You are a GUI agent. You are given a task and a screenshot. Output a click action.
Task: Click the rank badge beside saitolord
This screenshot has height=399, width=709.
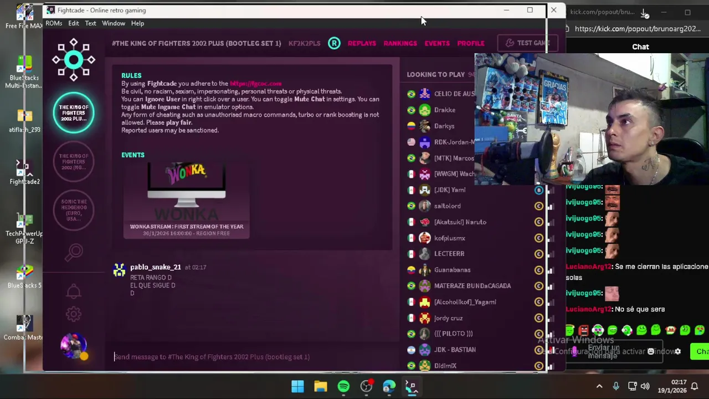click(x=538, y=206)
